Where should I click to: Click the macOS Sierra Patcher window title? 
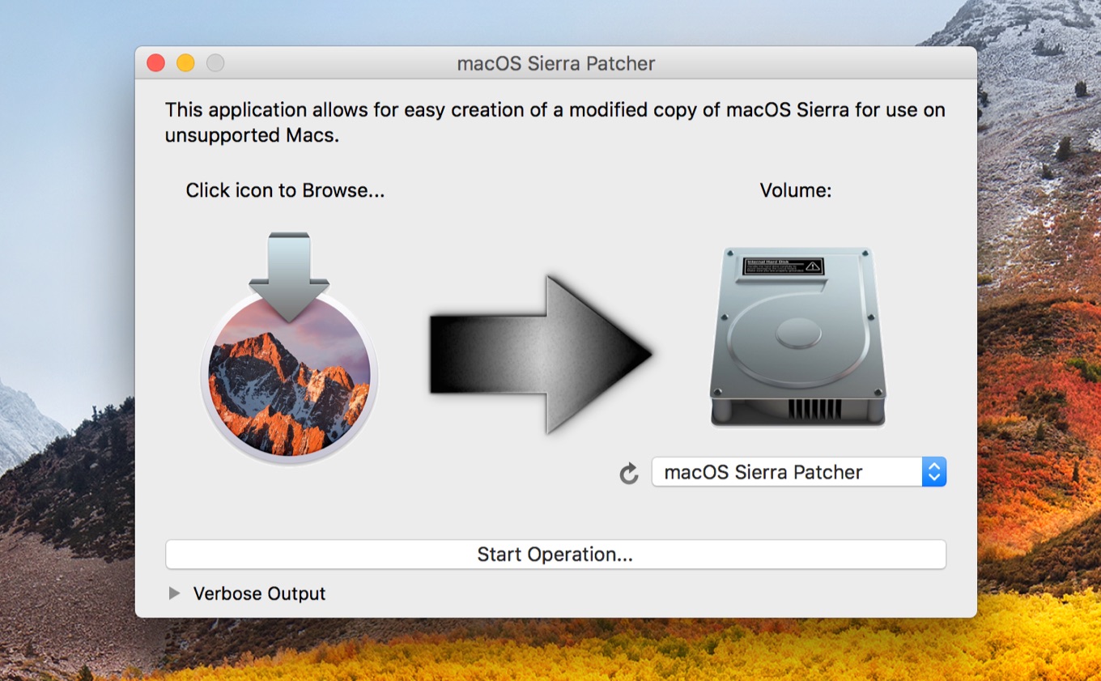(555, 63)
